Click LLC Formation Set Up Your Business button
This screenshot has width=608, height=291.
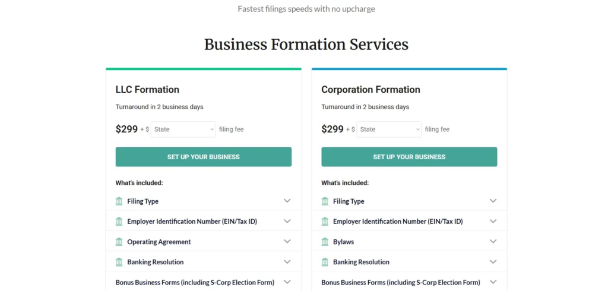[x=203, y=157]
